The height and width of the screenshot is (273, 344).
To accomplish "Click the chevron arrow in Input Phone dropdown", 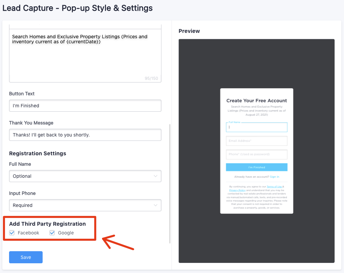I will [x=155, y=205].
